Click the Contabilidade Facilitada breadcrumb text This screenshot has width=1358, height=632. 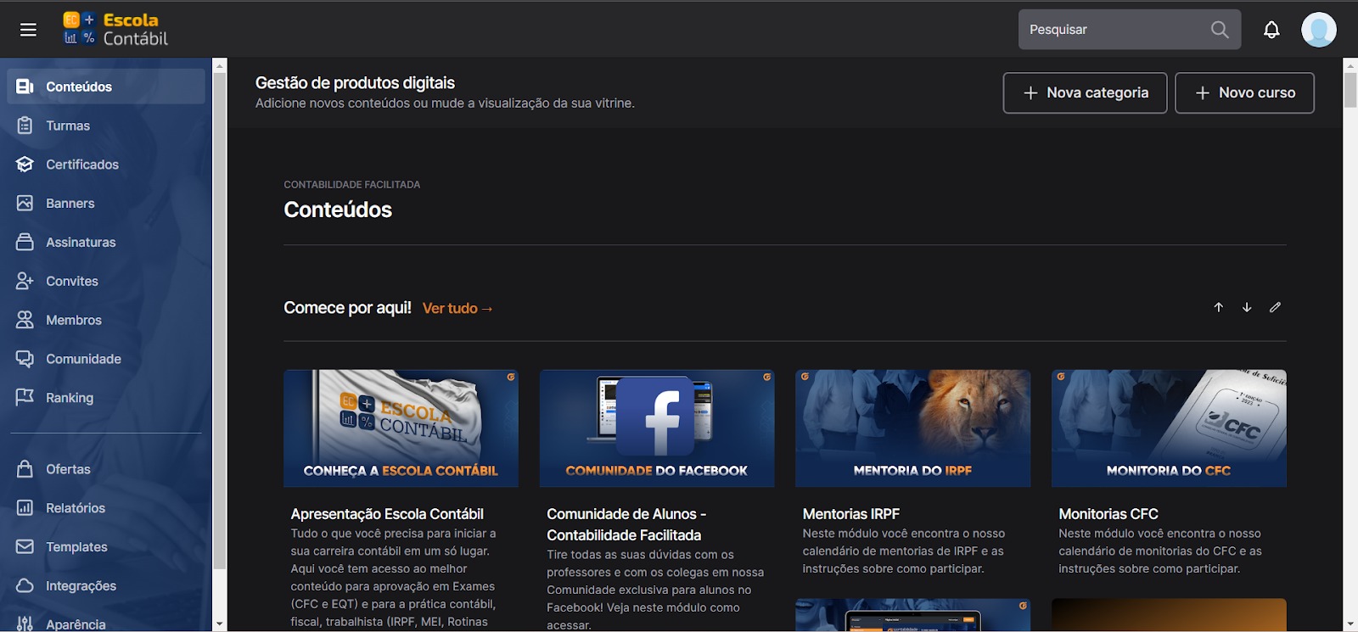(352, 185)
